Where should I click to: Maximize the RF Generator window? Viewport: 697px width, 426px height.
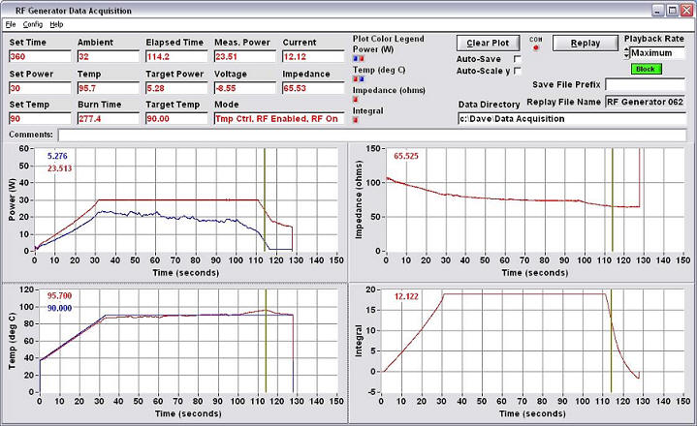pyautogui.click(x=673, y=11)
